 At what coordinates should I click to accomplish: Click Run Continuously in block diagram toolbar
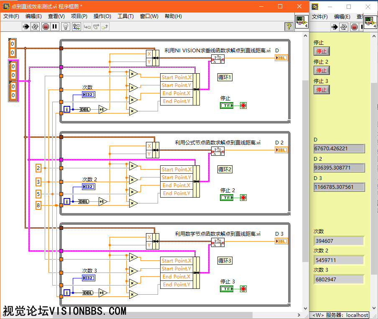pyautogui.click(x=35, y=26)
